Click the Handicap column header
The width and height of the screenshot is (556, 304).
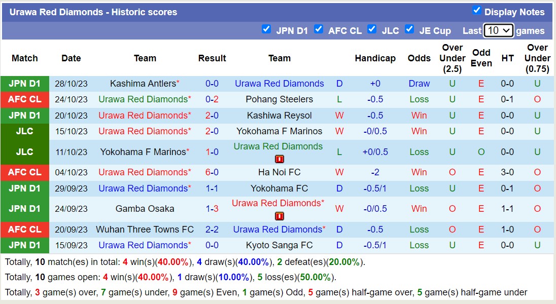click(375, 58)
